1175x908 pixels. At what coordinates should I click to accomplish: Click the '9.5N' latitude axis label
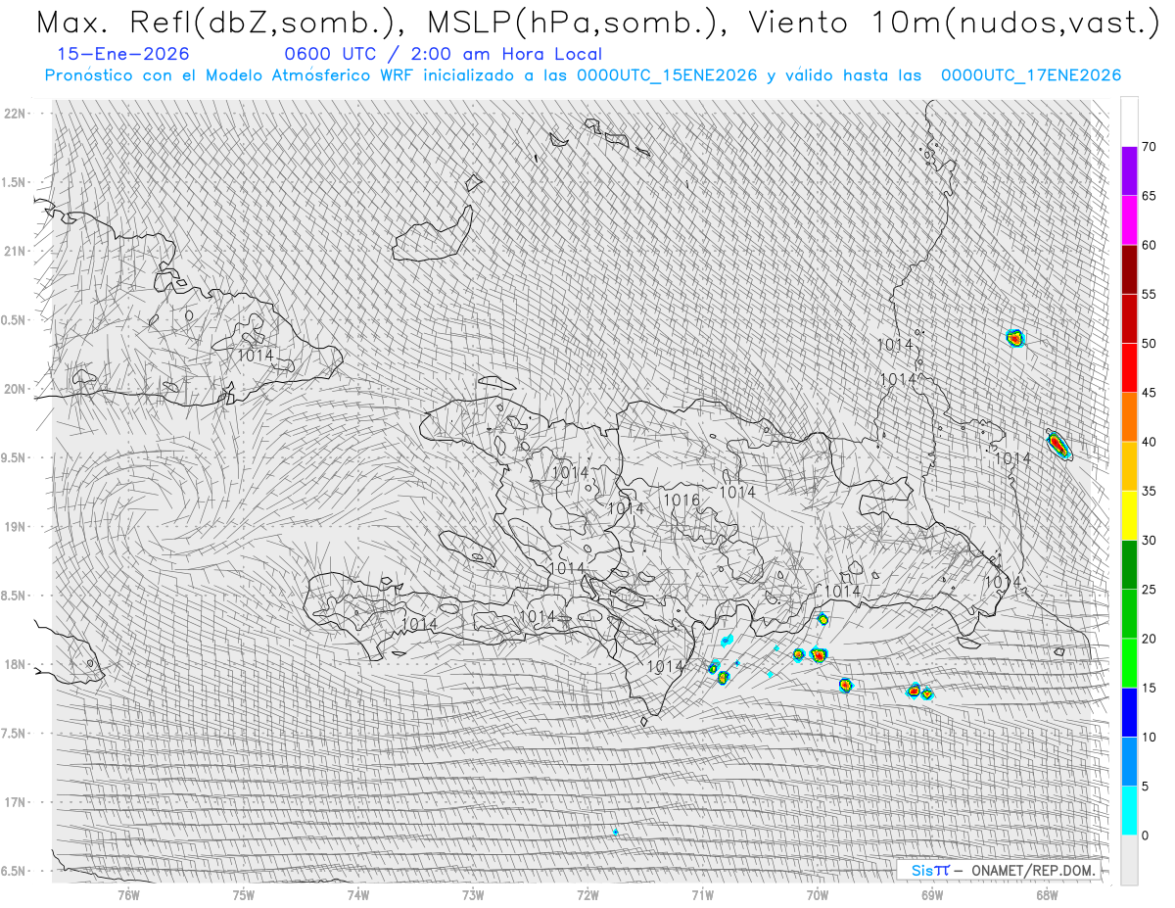tap(14, 458)
